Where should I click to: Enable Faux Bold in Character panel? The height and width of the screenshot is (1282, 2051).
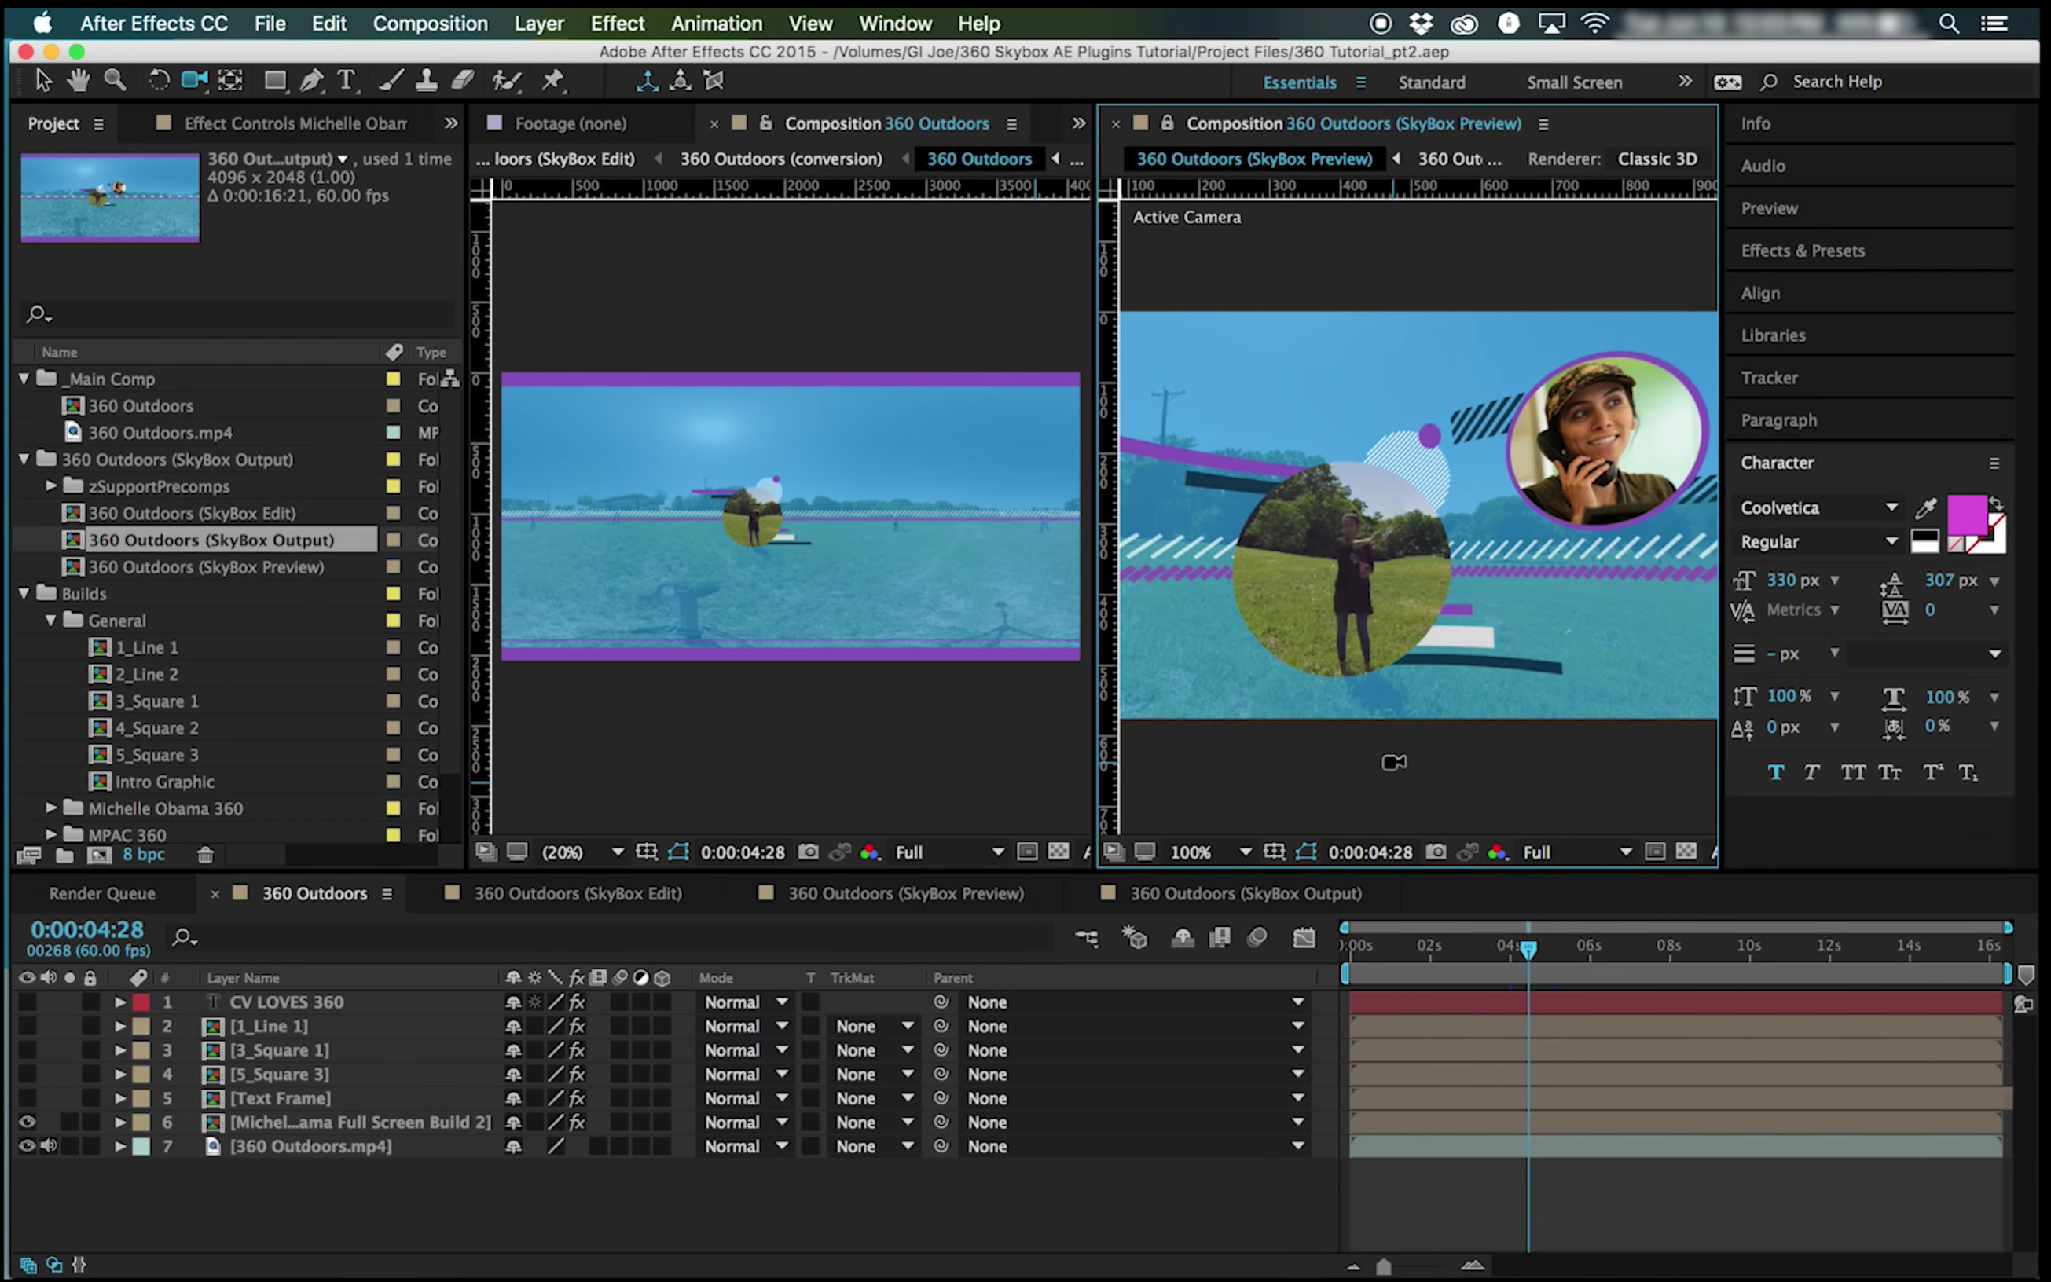click(x=1775, y=772)
